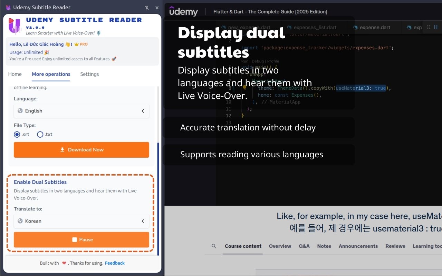Open the Course content tab
The image size is (442, 276).
click(243, 246)
